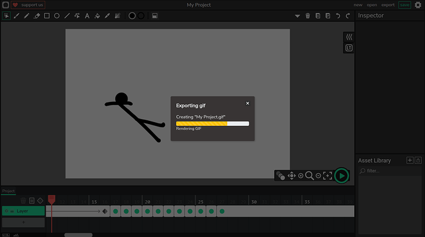The width and height of the screenshot is (425, 237).
Task: Select the Text tool
Action: [x=87, y=16]
